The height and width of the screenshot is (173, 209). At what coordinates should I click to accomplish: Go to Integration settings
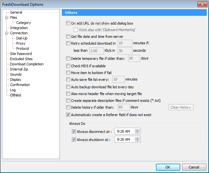click(19, 28)
